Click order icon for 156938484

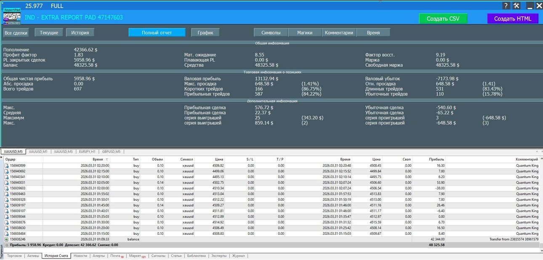coord(6,234)
